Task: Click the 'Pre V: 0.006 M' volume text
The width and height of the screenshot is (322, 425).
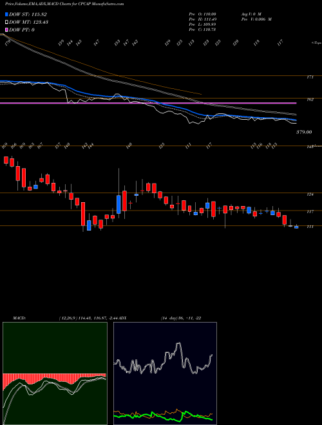Action: coord(256,19)
